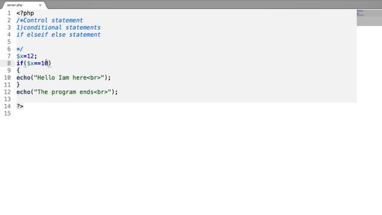Click line number 12 in gutter

click(x=7, y=92)
